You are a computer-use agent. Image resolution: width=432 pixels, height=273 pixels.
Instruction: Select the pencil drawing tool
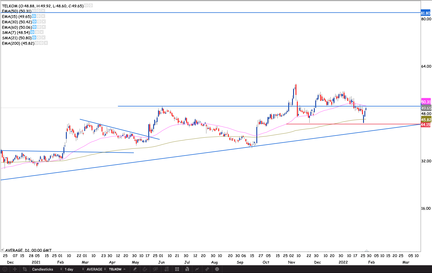click(135, 269)
